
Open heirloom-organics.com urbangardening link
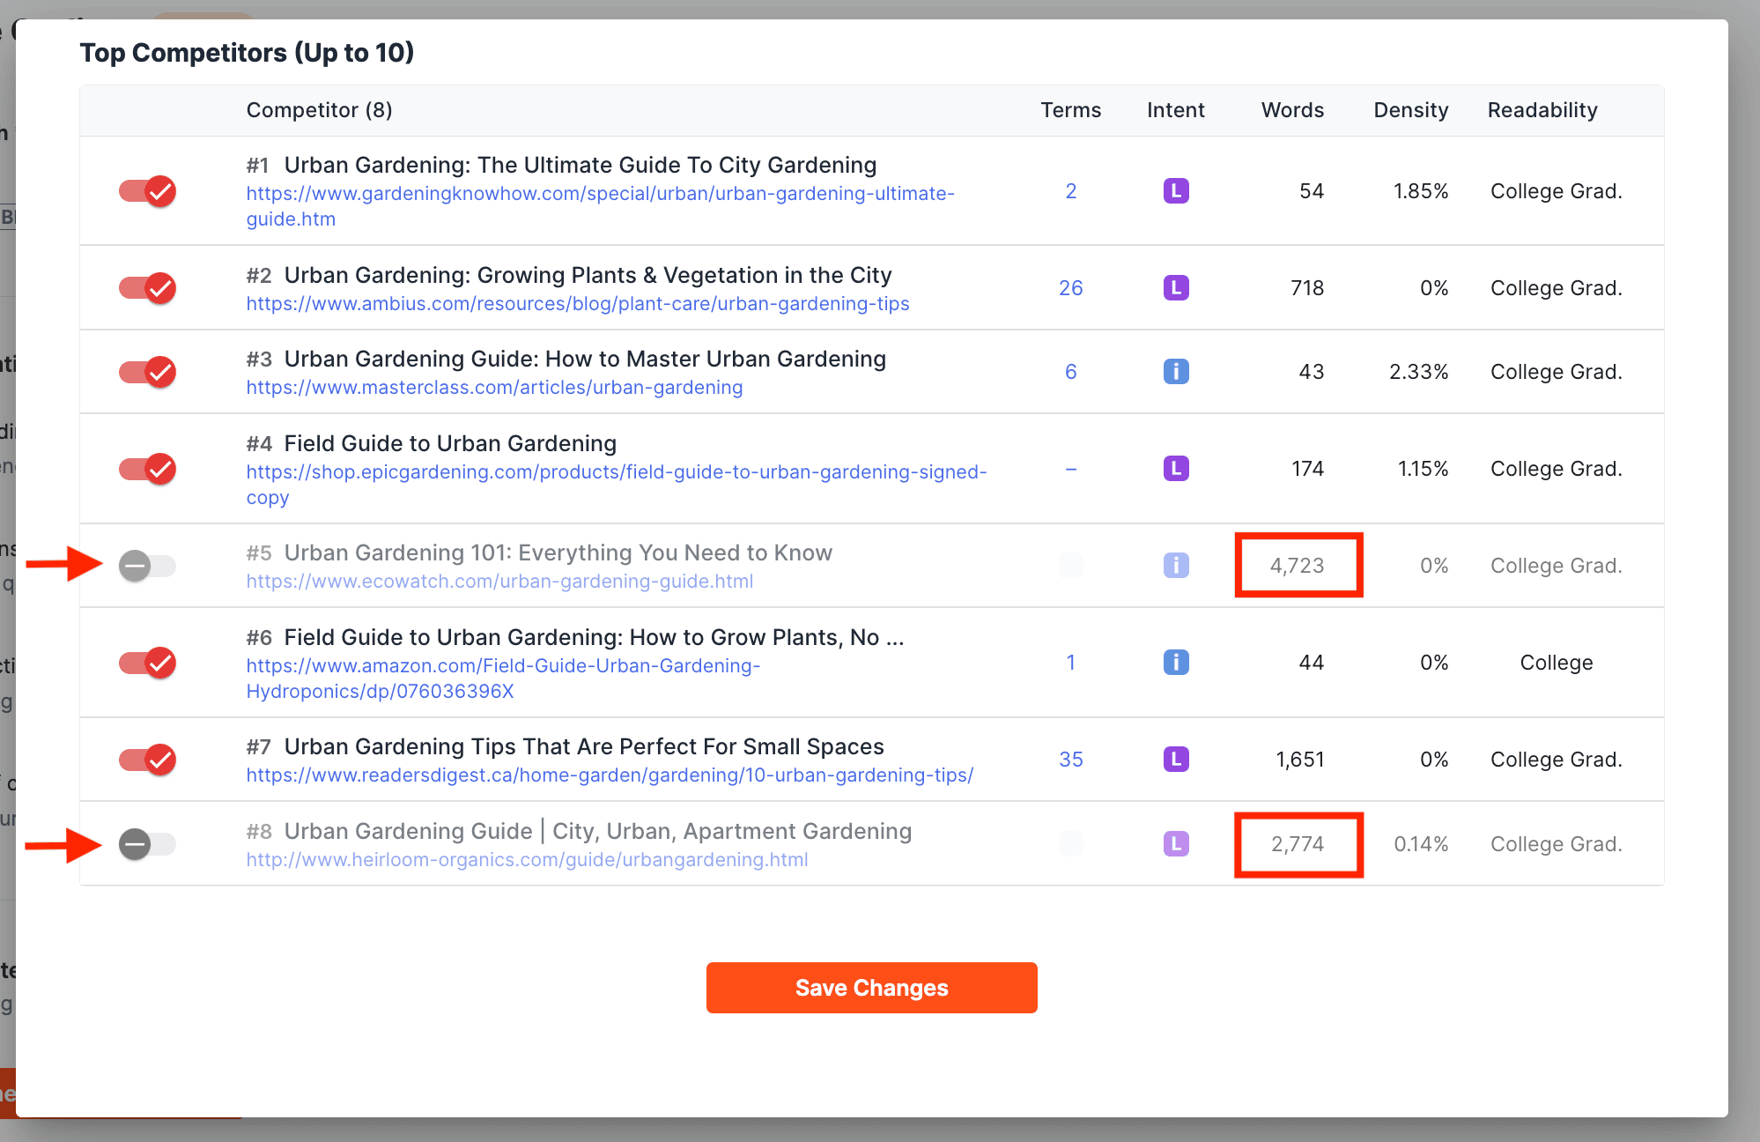point(527,860)
